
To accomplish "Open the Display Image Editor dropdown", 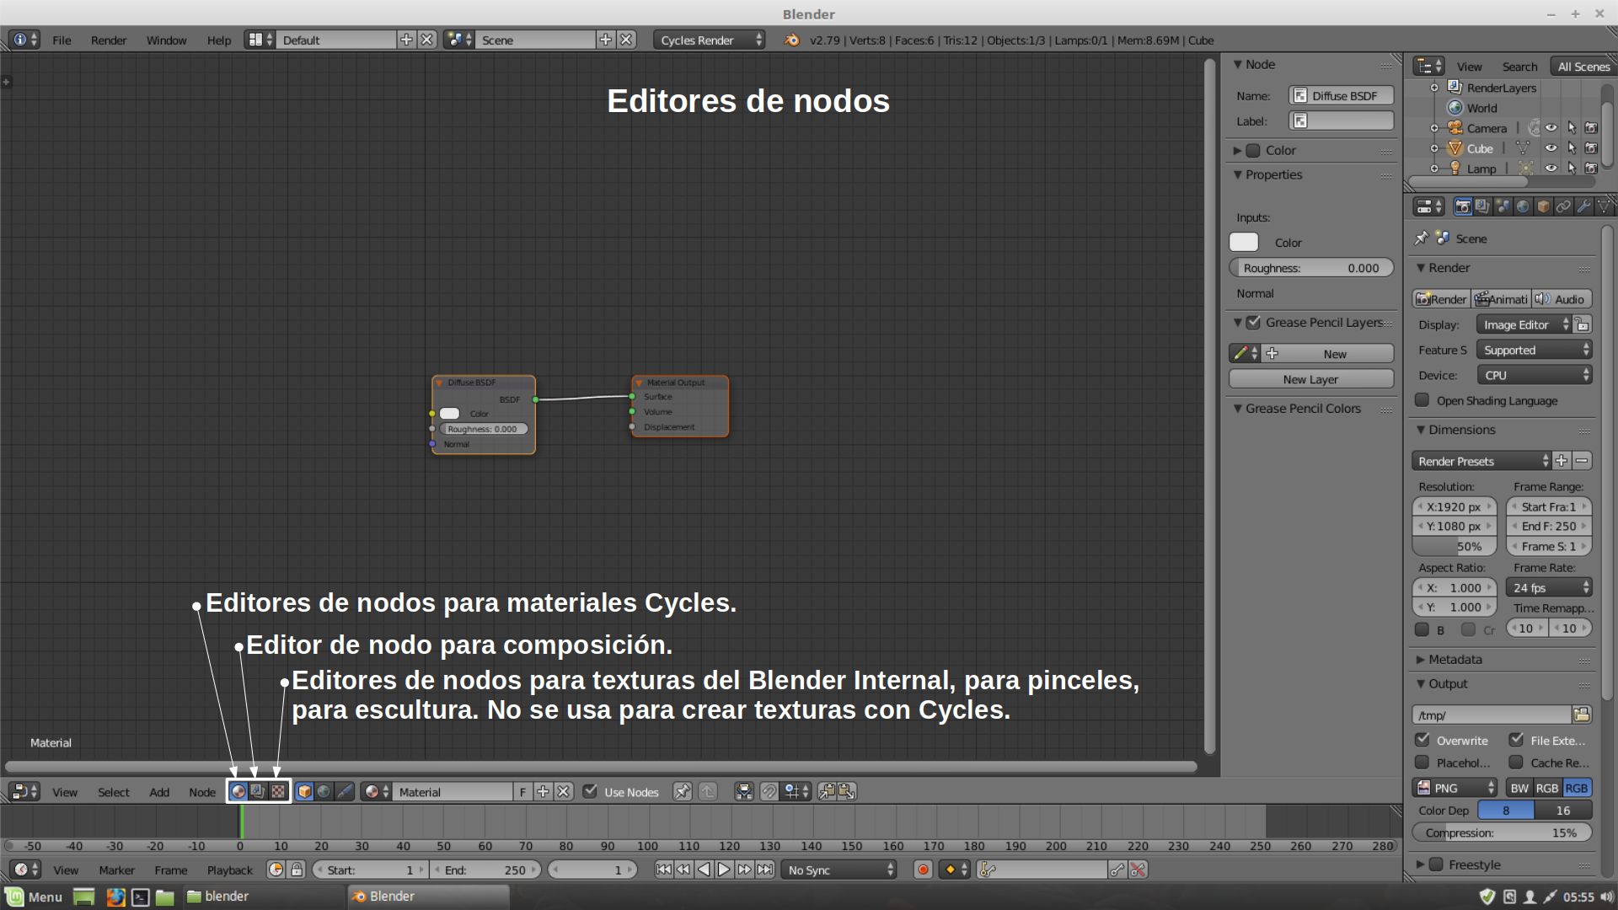I will pos(1524,324).
